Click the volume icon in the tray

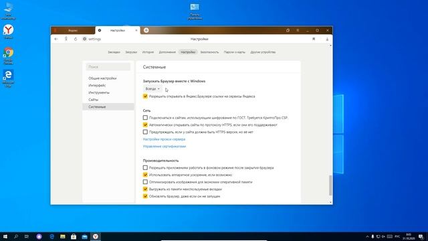point(383,236)
